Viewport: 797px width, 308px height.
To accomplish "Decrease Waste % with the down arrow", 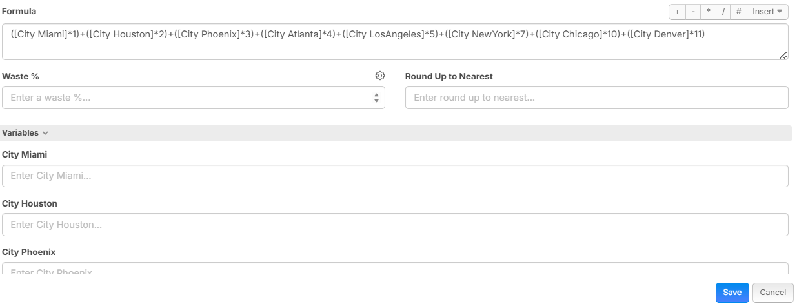I will pyautogui.click(x=377, y=101).
